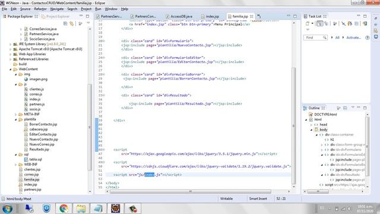Select body node in Outline
This screenshot has width=380, height=214.
pos(323,130)
